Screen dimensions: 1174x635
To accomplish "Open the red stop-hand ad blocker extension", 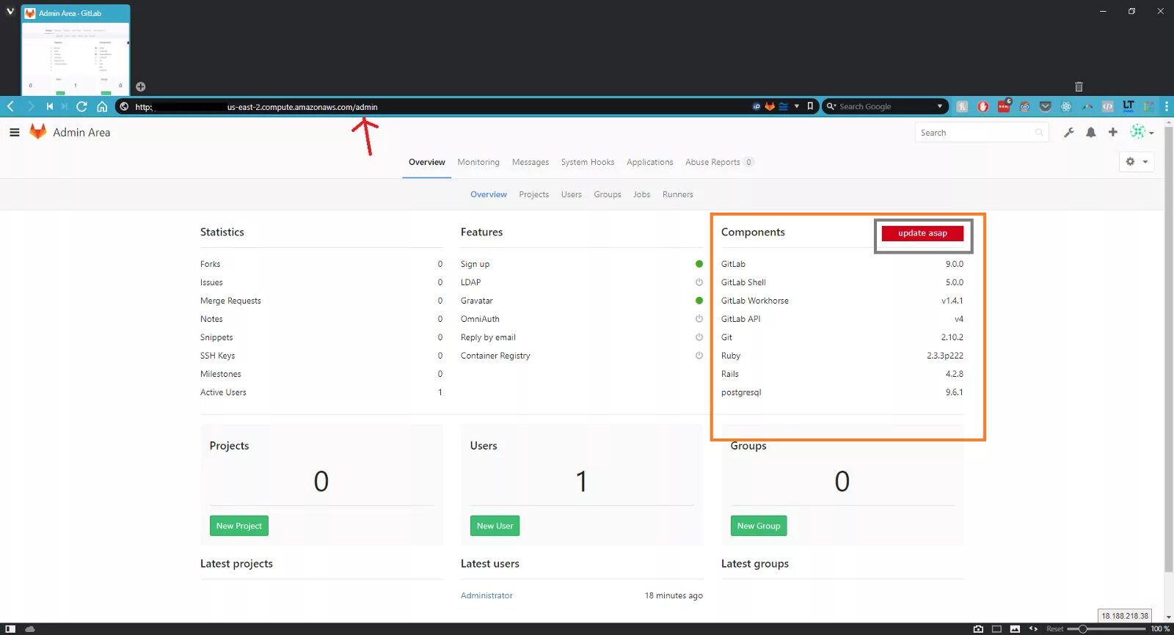I will pos(983,106).
